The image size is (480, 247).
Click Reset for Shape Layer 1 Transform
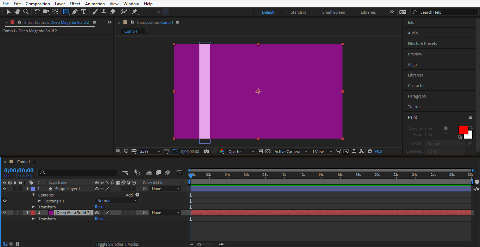coord(100,207)
